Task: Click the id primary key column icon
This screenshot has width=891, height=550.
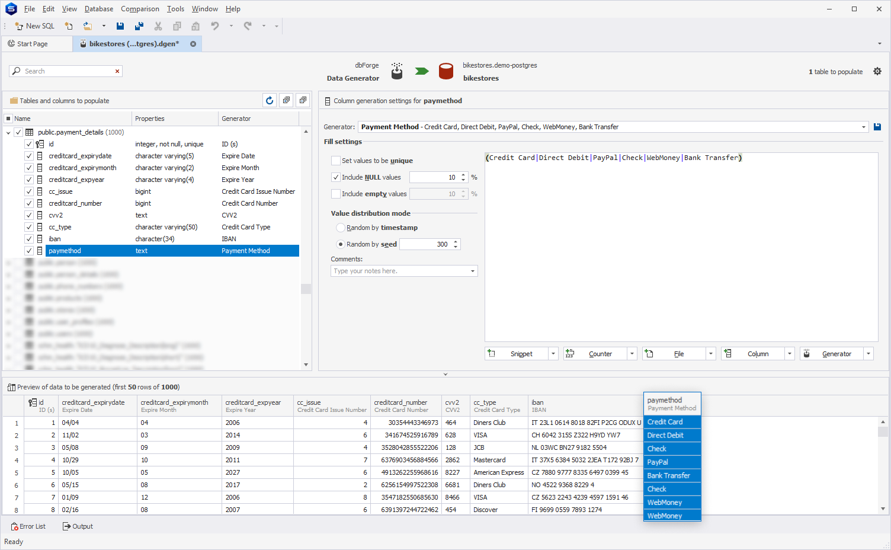Action: click(x=40, y=144)
